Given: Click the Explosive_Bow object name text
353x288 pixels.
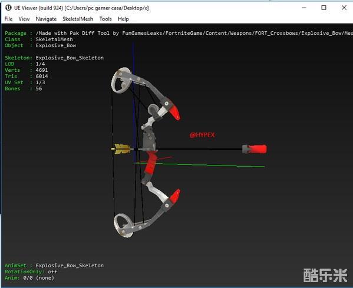Looking at the screenshot, I should tap(56, 45).
